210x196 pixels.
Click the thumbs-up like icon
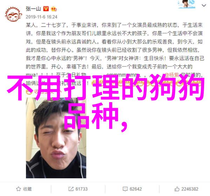[177, 189]
